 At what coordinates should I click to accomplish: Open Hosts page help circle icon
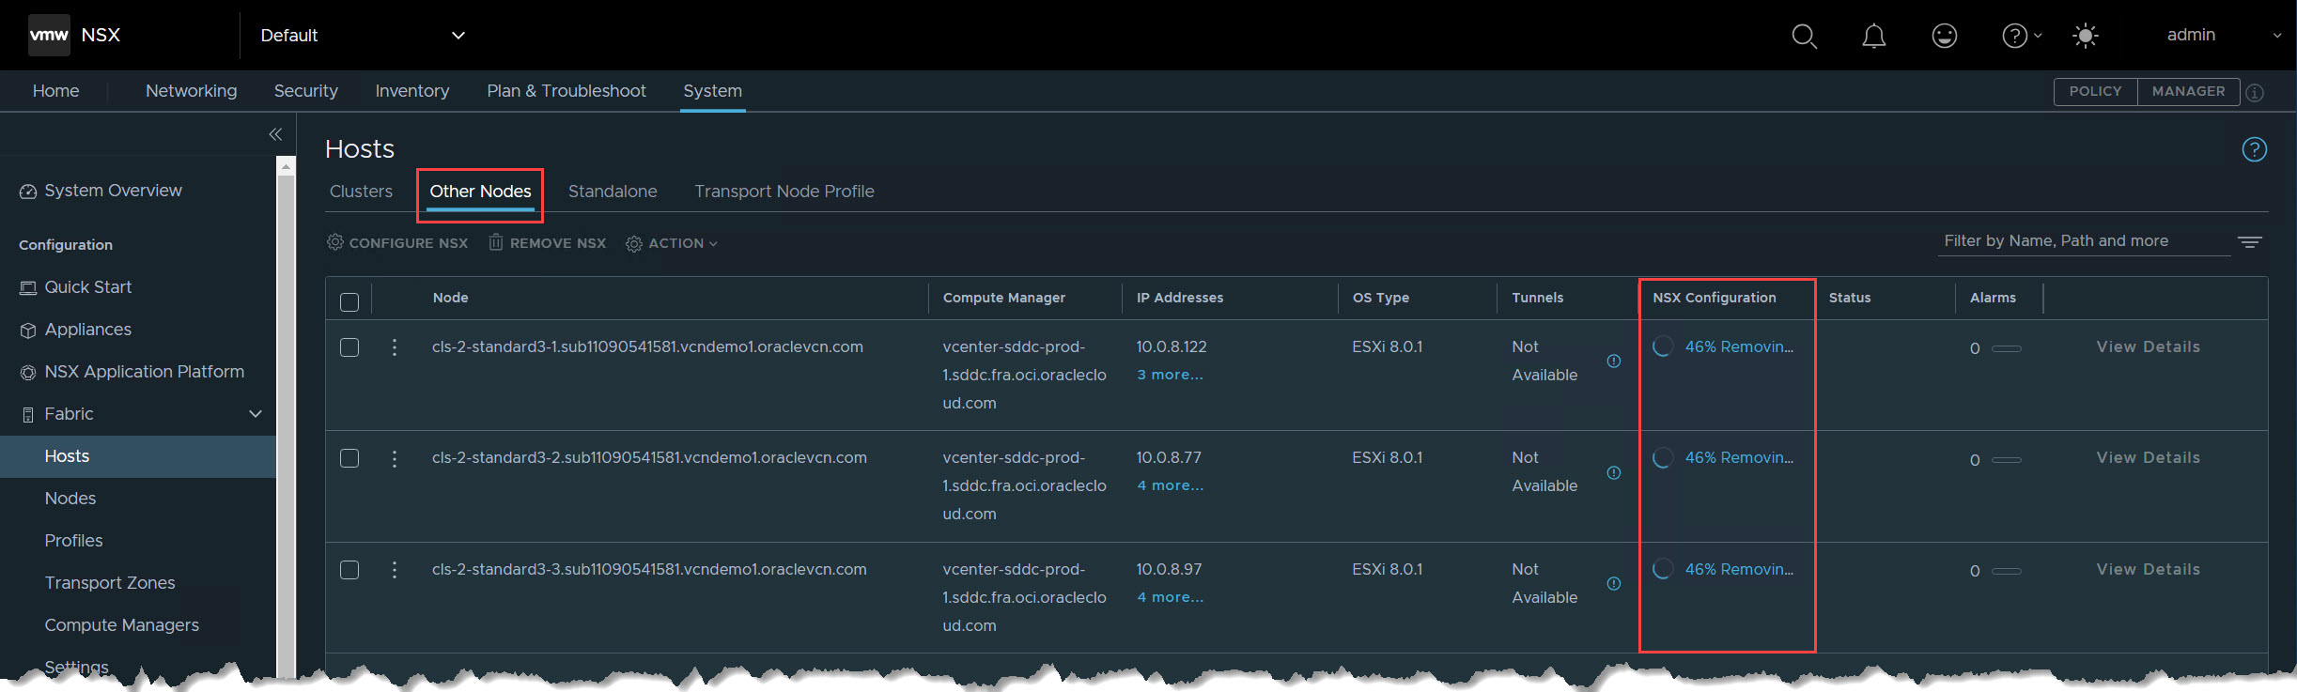coord(2255,149)
